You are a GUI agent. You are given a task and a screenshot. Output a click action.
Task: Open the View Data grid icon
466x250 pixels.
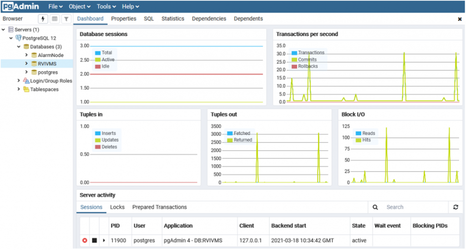55,19
